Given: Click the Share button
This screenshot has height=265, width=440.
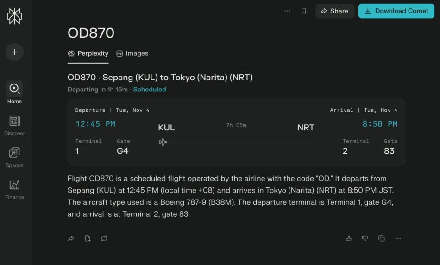Looking at the screenshot, I should [x=334, y=11].
